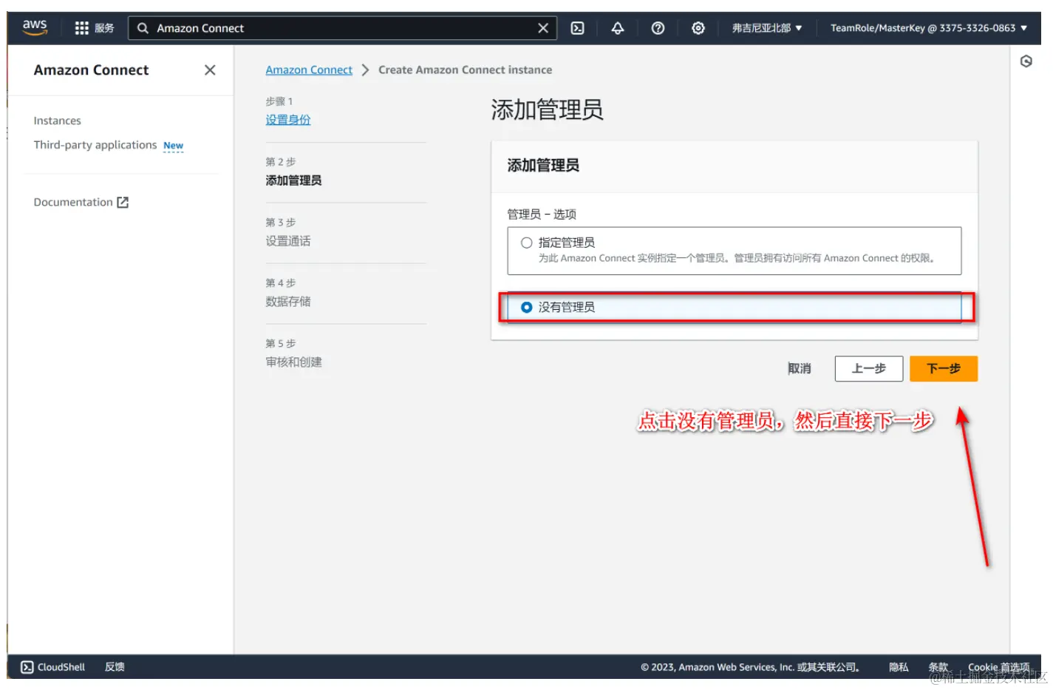Viewport: 1053px width, 690px height.
Task: Open 反馈 in the footer
Action: (x=115, y=667)
